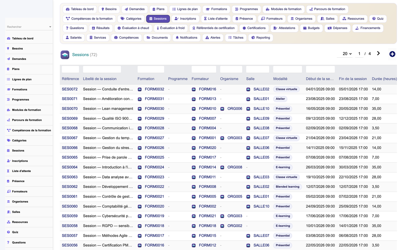Open the Certifications navigation tab
Viewport: 404px width, 250px height.
click(254, 28)
